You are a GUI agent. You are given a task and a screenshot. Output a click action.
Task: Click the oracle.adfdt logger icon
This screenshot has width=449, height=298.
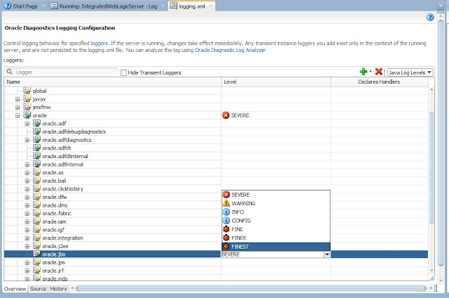(36, 148)
